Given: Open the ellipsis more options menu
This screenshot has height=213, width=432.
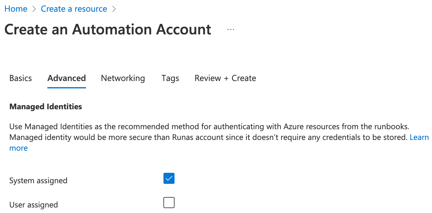Looking at the screenshot, I should tap(231, 30).
